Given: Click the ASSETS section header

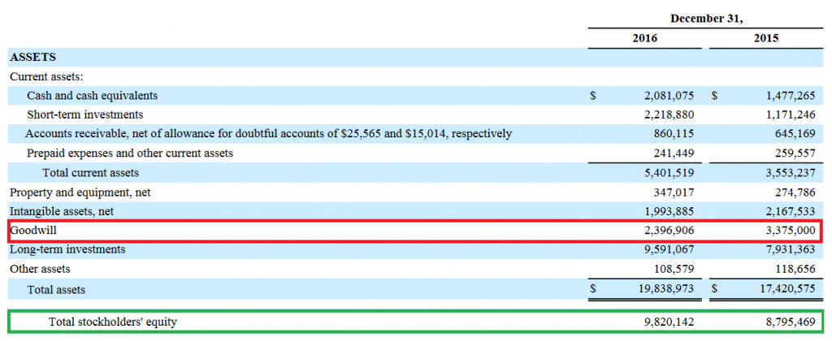Looking at the screenshot, I should [32, 57].
